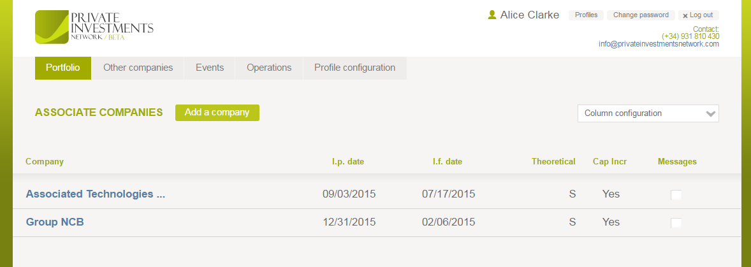The width and height of the screenshot is (751, 267).
Task: Click the info@privateinvestmentsnetwork.com email link
Action: tap(659, 44)
